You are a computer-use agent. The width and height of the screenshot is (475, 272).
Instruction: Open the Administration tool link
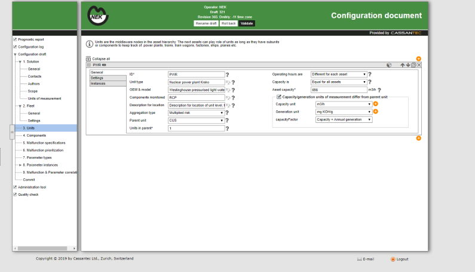click(x=32, y=187)
